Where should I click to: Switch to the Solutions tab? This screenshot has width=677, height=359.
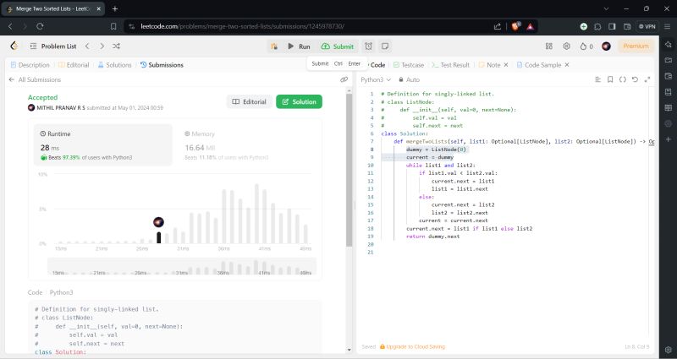coord(114,65)
